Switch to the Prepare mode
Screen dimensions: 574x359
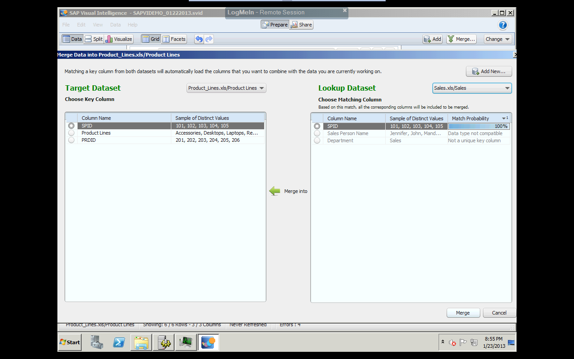pos(275,25)
